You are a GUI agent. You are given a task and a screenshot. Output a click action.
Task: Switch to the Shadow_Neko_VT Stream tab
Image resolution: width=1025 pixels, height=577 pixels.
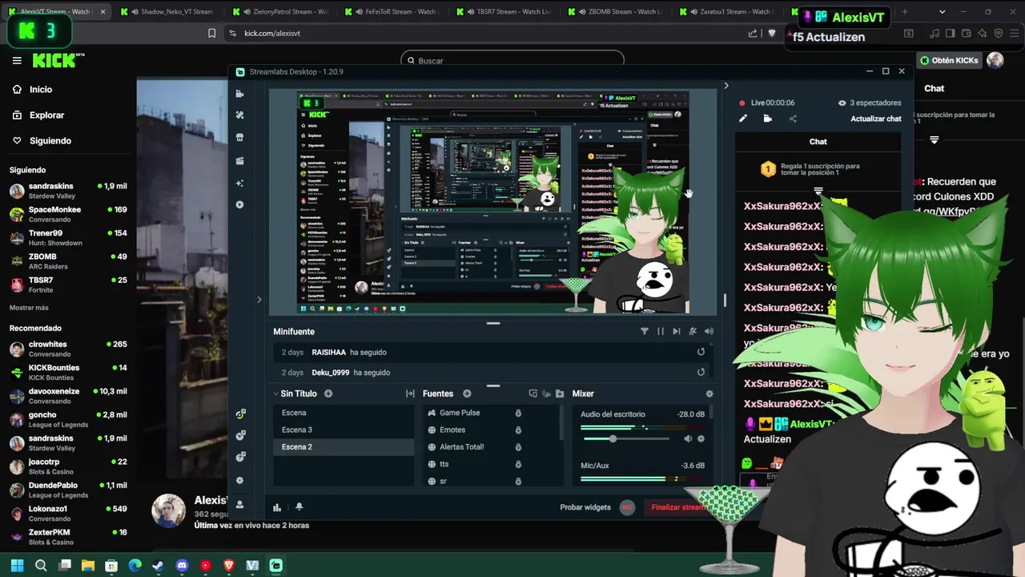point(170,12)
